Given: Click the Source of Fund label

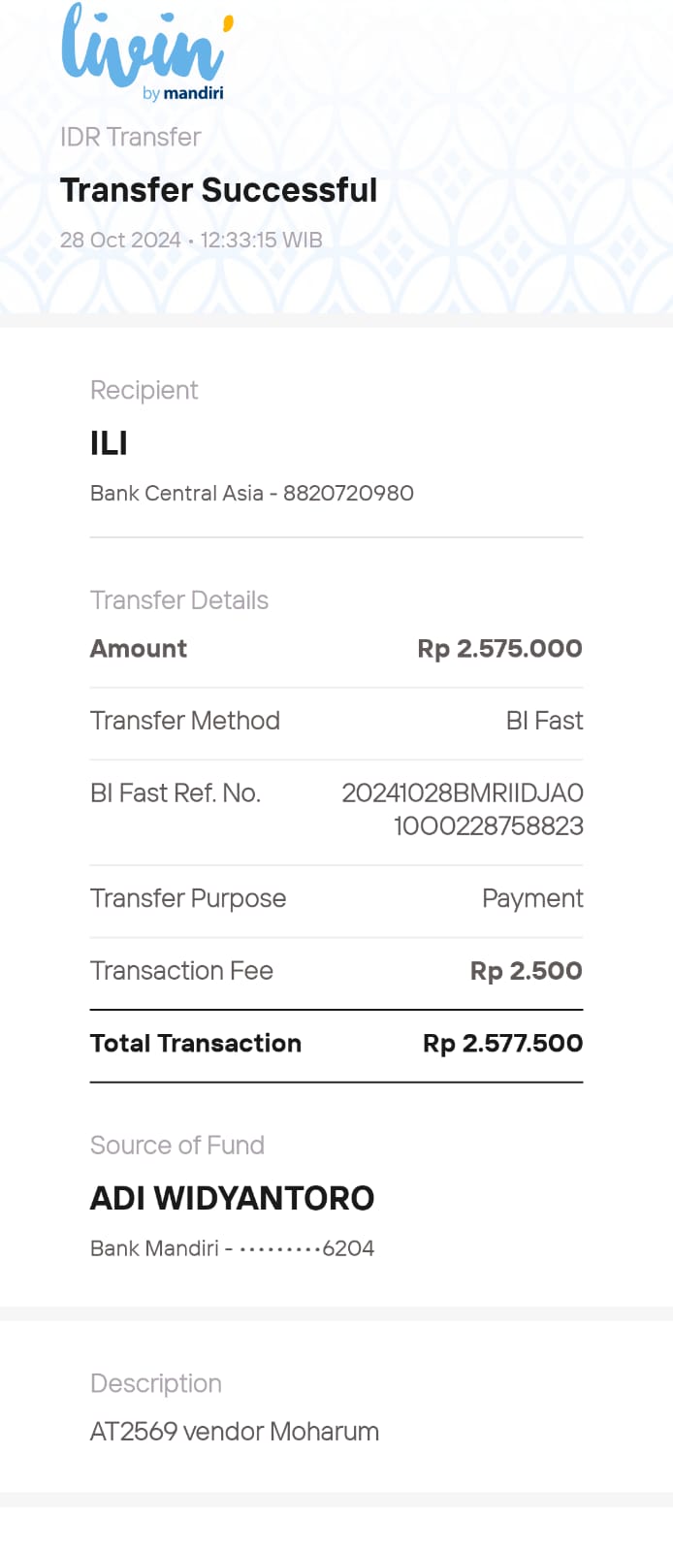Looking at the screenshot, I should pos(177,1146).
